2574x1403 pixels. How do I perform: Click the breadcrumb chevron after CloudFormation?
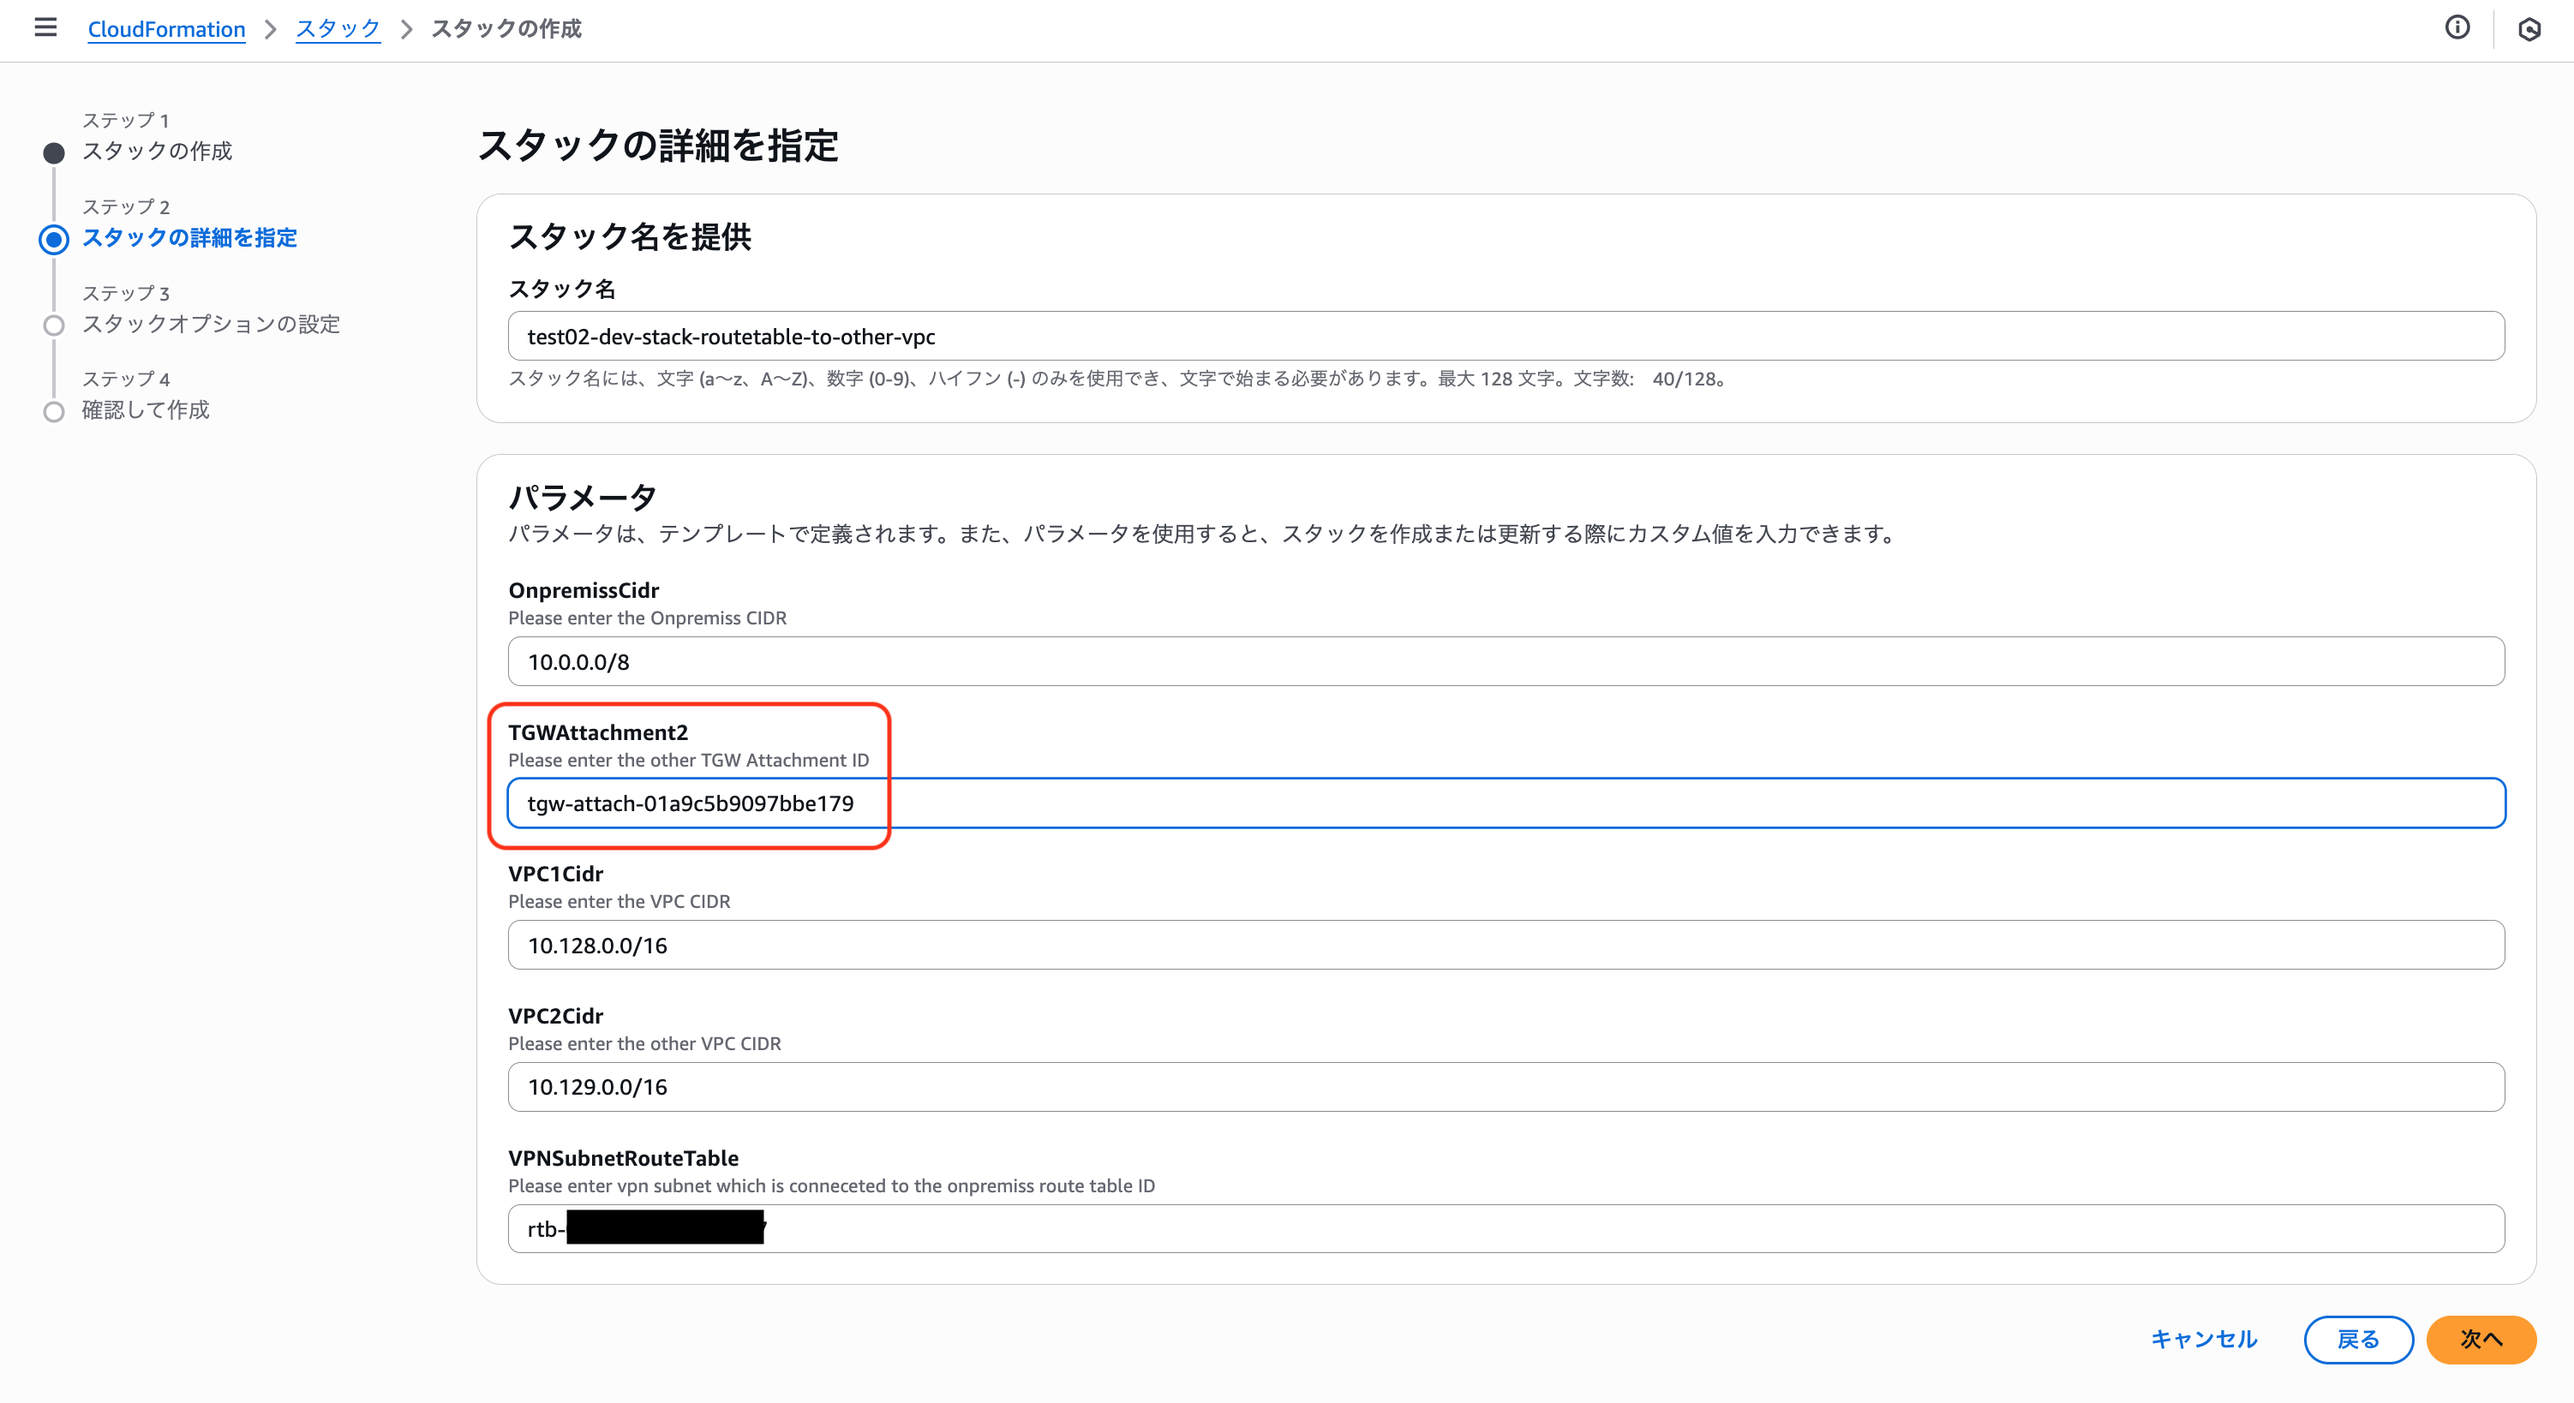coord(270,29)
